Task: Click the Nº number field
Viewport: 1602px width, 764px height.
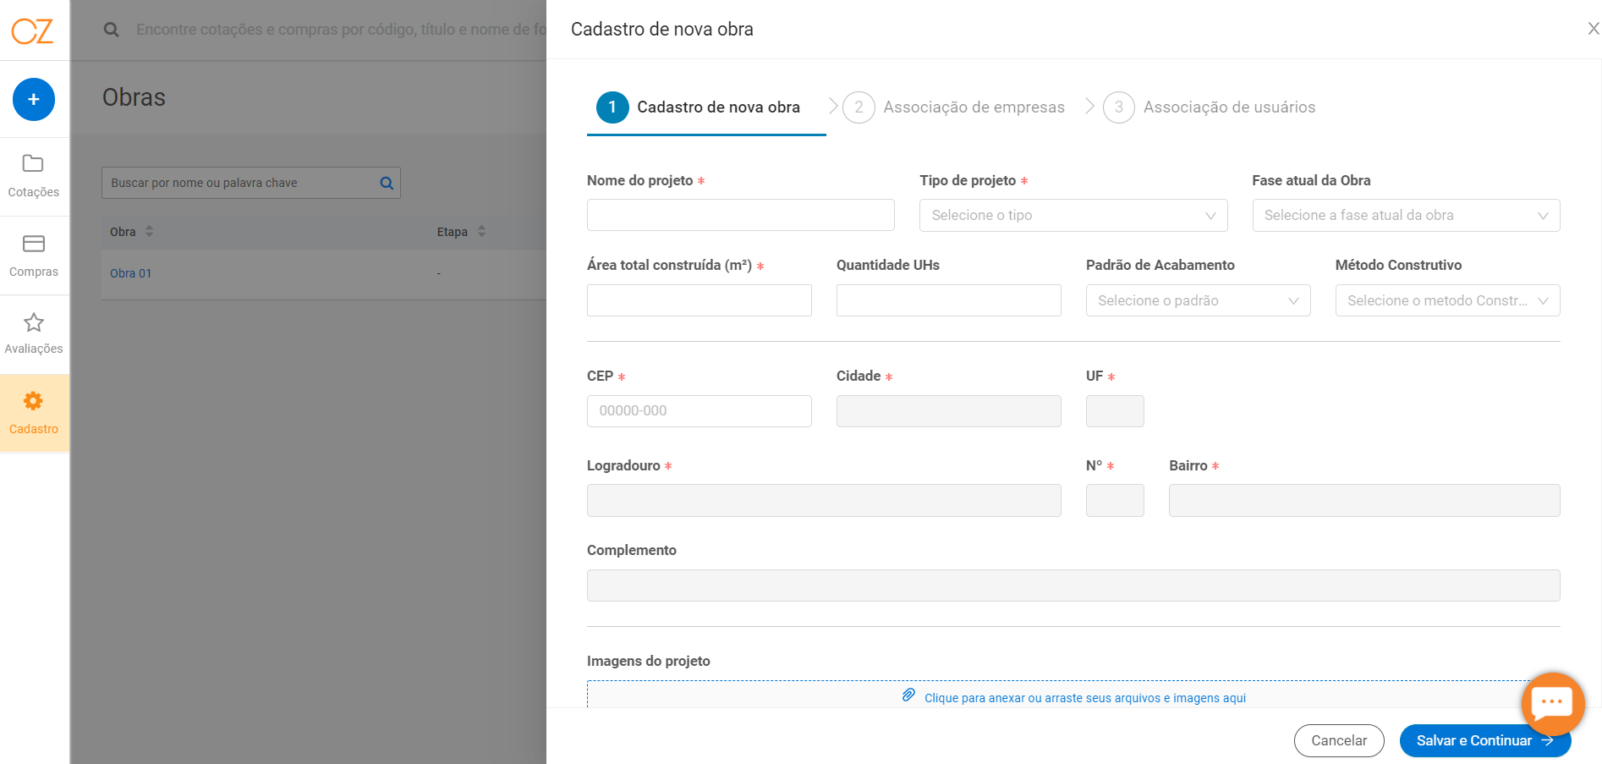Action: (1115, 500)
